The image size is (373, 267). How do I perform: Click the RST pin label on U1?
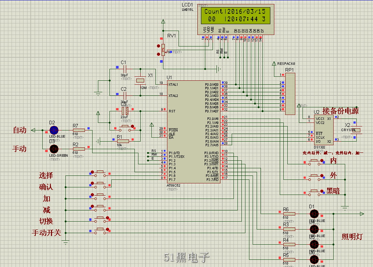pos(172,111)
